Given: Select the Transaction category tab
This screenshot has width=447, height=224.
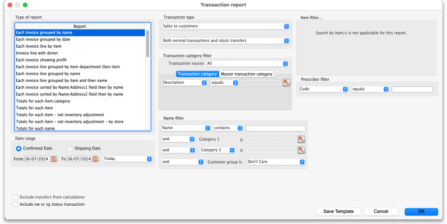Looking at the screenshot, I should 198,74.
